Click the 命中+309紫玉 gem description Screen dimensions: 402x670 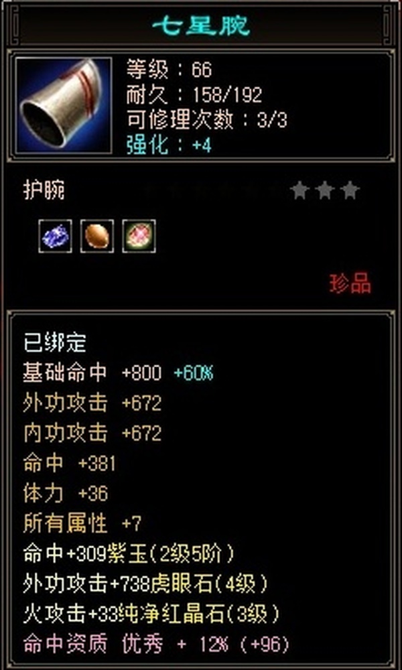coord(129,554)
